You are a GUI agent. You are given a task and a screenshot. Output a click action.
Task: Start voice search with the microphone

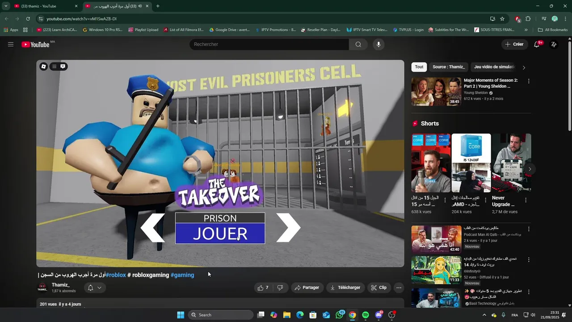coord(379,44)
